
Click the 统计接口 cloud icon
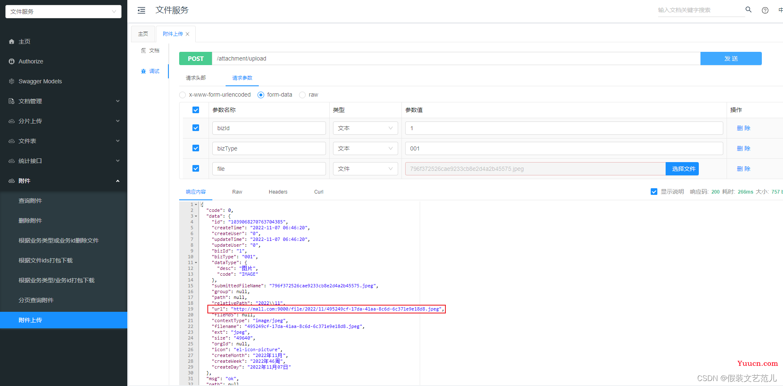point(12,161)
